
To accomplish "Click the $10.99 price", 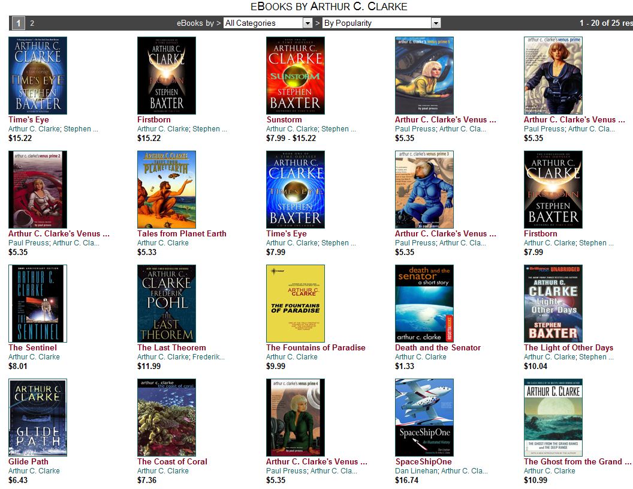I will tap(535, 480).
